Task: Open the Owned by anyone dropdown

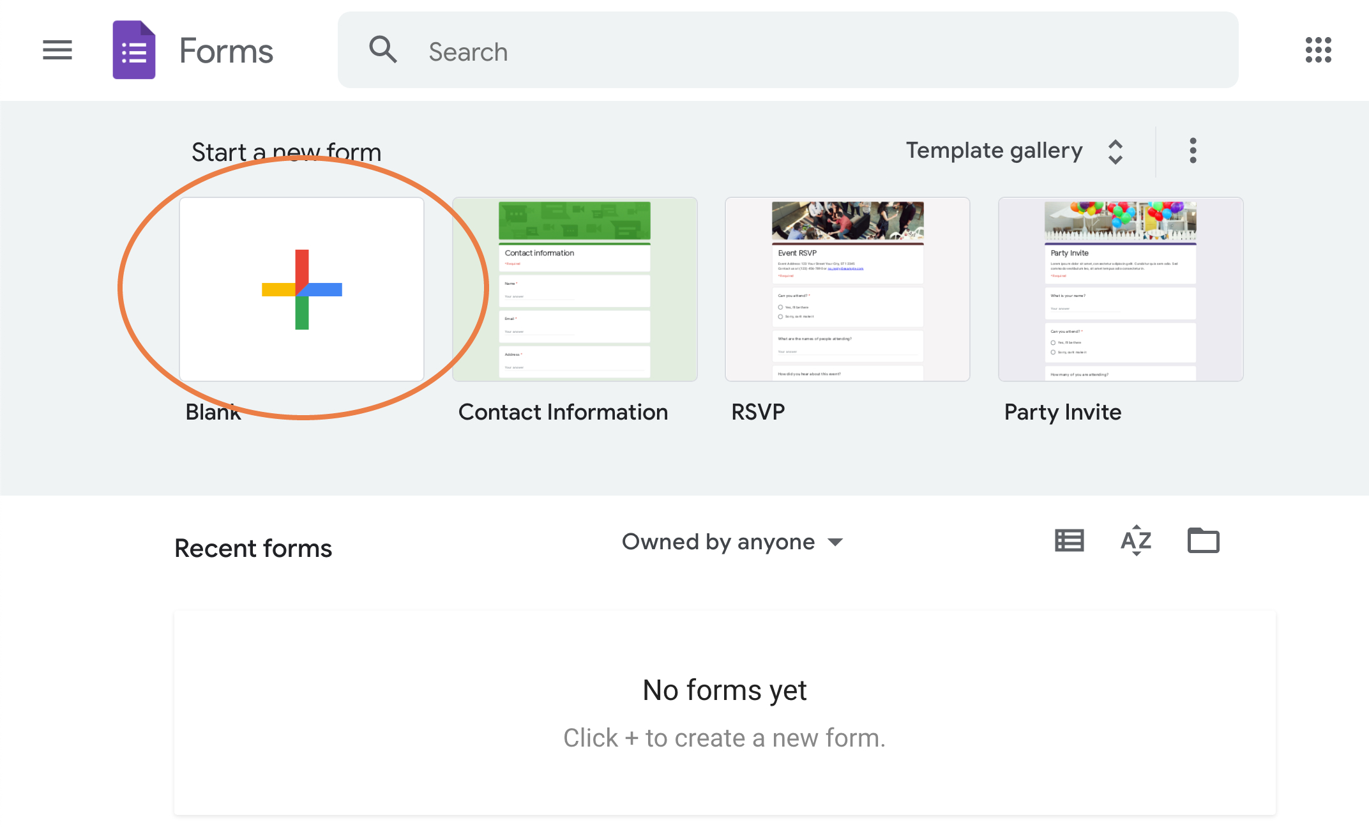Action: [x=733, y=542]
